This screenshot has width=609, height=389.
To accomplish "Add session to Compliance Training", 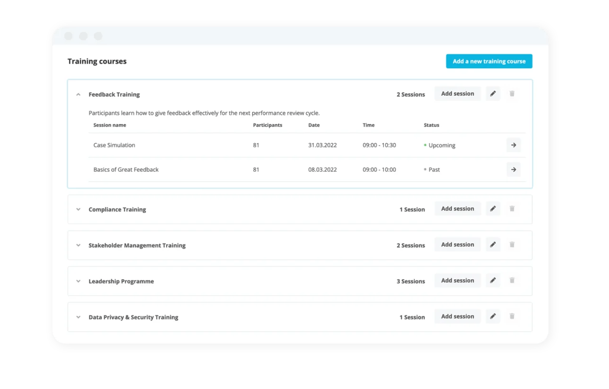I will [457, 209].
